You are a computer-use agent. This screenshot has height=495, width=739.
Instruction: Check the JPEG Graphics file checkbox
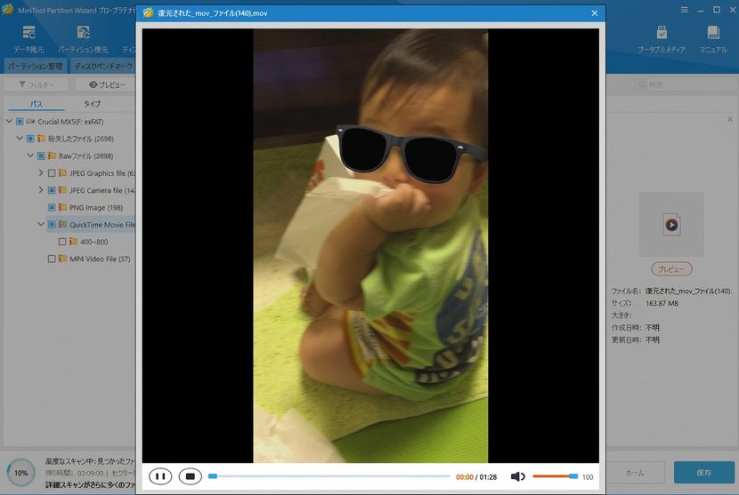[52, 173]
